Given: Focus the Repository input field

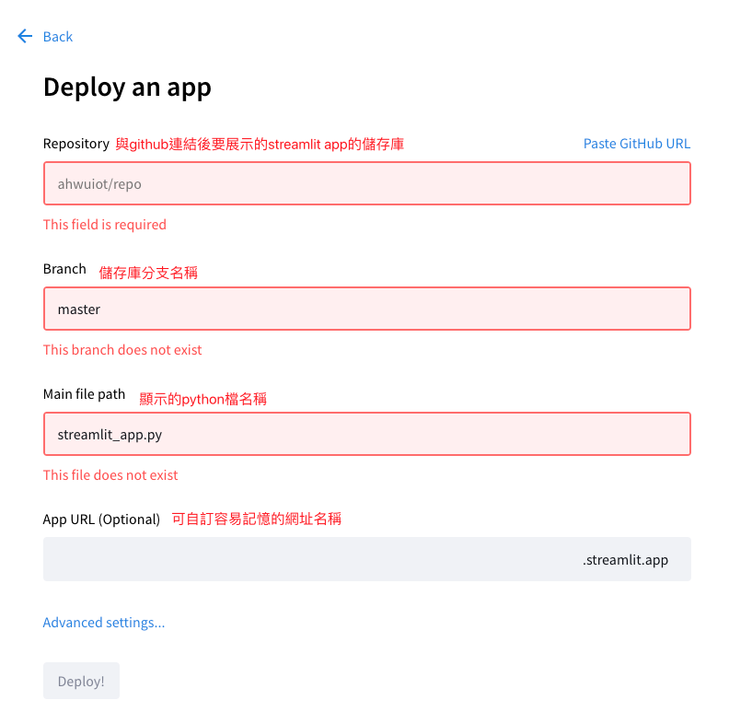Looking at the screenshot, I should pos(366,183).
